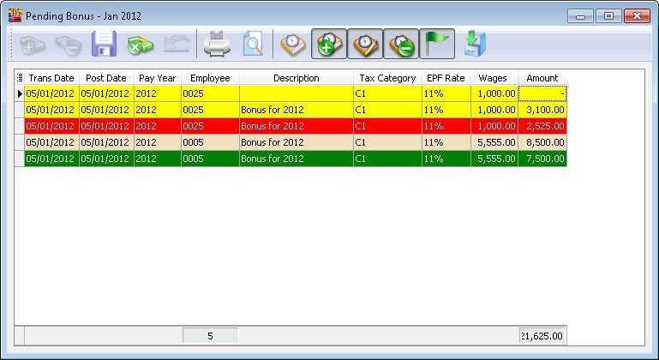Click the EPF Rate column header
The width and height of the screenshot is (659, 360).
(446, 78)
